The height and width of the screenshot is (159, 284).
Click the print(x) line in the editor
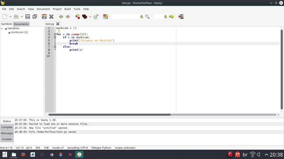click(76, 50)
